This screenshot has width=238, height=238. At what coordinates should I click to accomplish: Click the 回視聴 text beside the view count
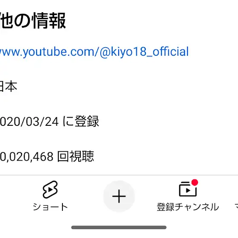(x=76, y=156)
